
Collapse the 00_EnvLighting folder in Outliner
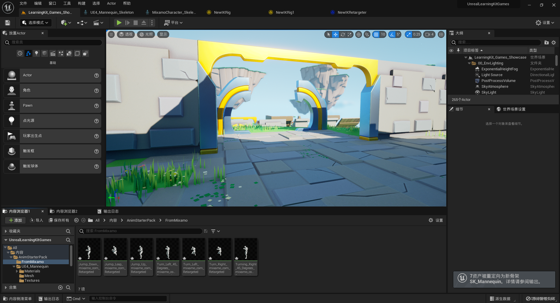[469, 63]
